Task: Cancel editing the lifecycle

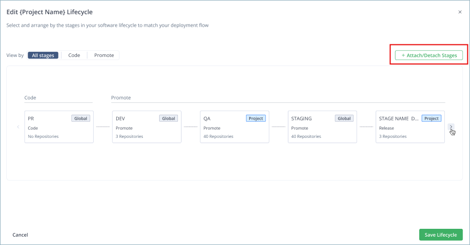Action: pos(20,235)
